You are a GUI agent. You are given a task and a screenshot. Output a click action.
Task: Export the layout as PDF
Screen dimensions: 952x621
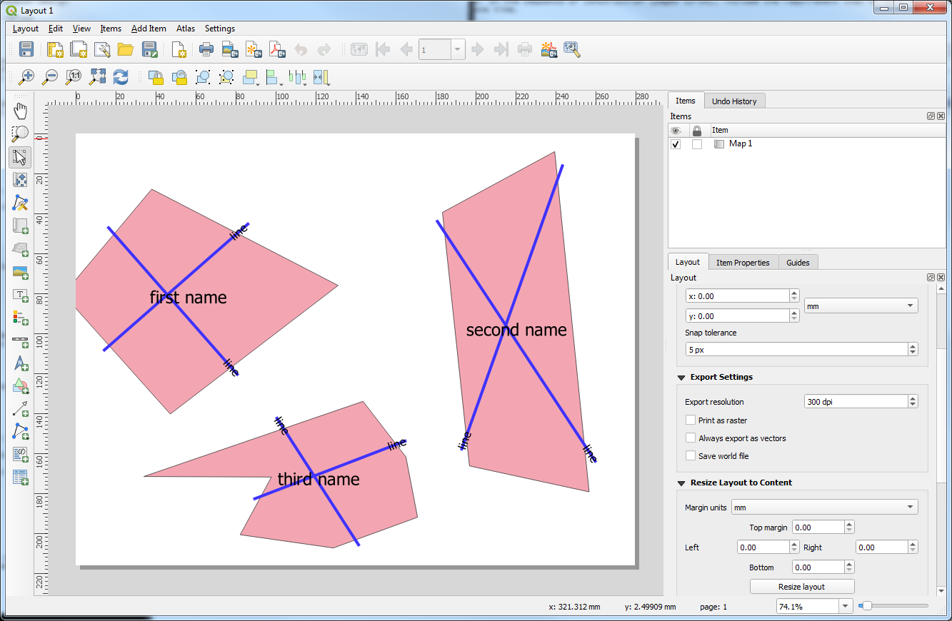click(276, 49)
